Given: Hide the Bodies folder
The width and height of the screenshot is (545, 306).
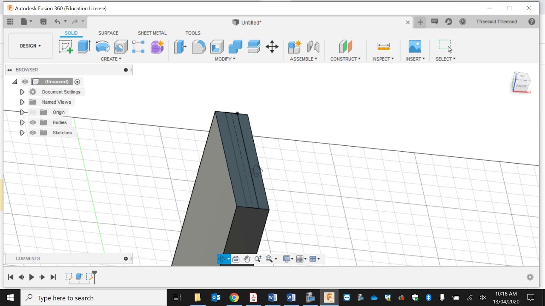Looking at the screenshot, I should pos(33,122).
